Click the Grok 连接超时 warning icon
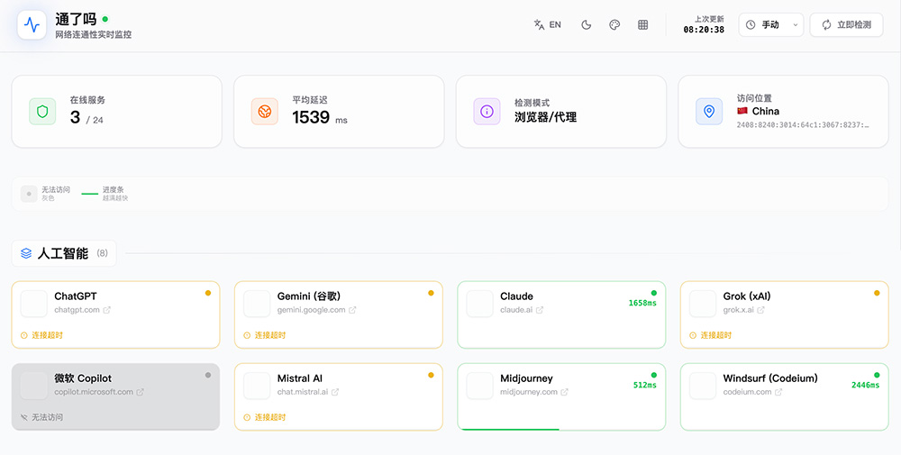 (x=693, y=335)
